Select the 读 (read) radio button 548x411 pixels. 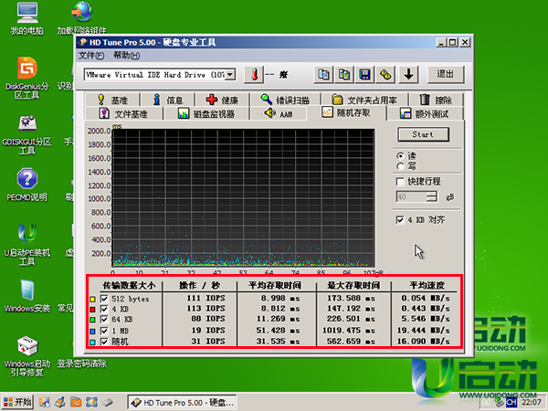coord(400,156)
